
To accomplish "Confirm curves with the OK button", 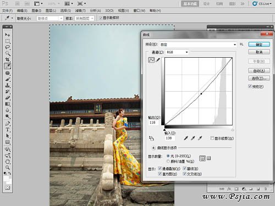I will pyautogui.click(x=259, y=44).
